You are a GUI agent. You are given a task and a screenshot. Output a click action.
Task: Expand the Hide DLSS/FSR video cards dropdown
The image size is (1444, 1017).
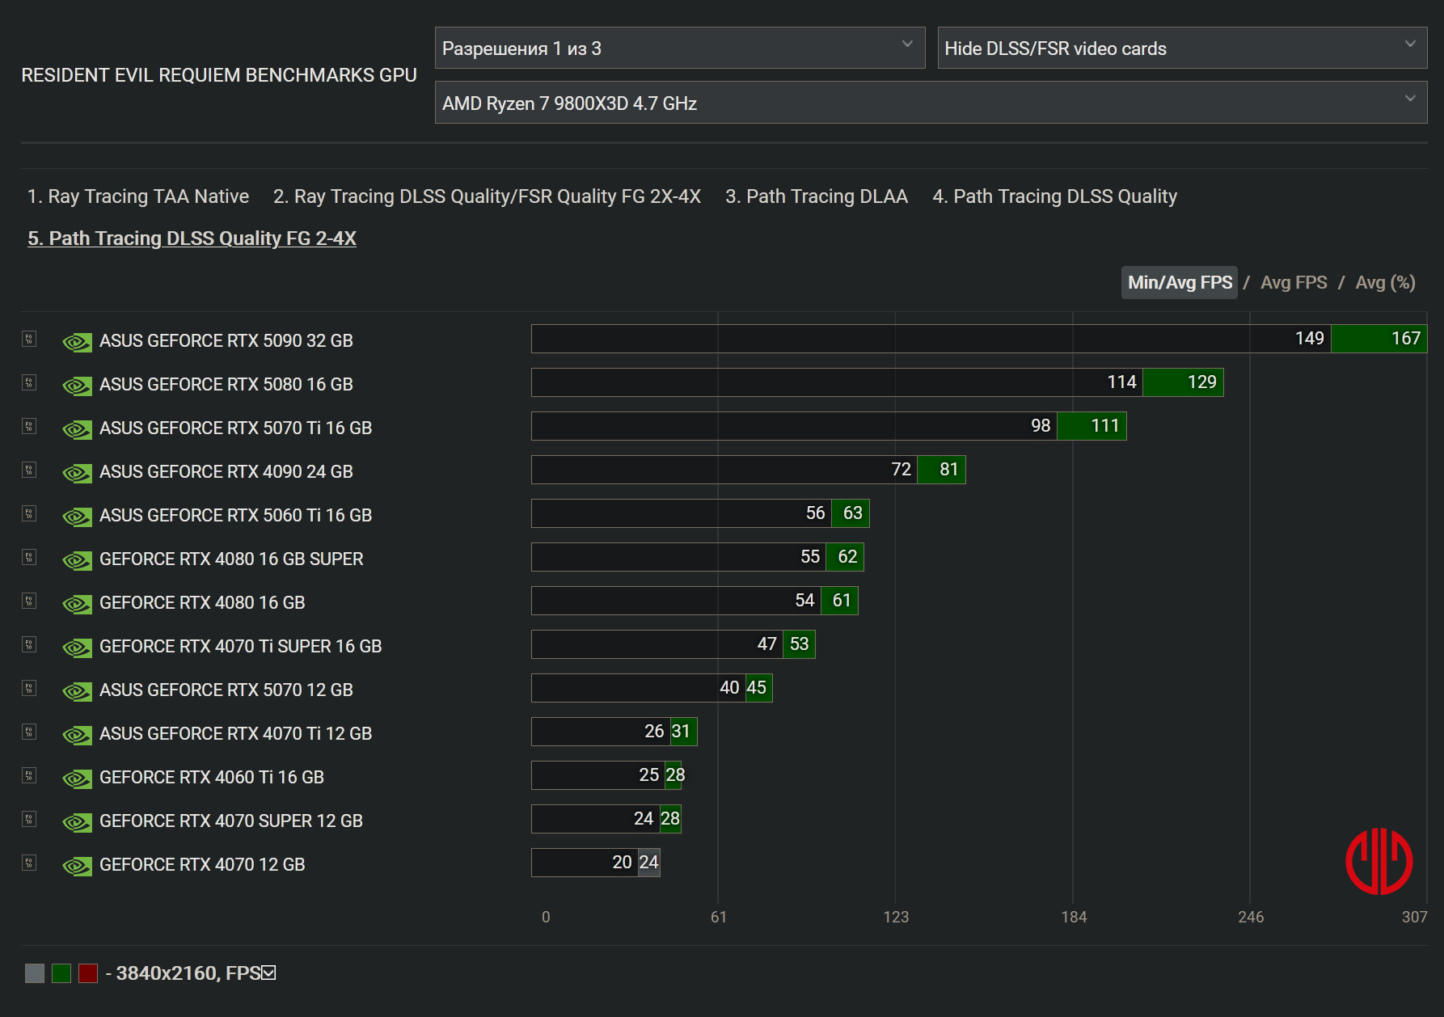click(1181, 49)
